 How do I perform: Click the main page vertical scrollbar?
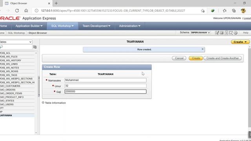pos(249,88)
